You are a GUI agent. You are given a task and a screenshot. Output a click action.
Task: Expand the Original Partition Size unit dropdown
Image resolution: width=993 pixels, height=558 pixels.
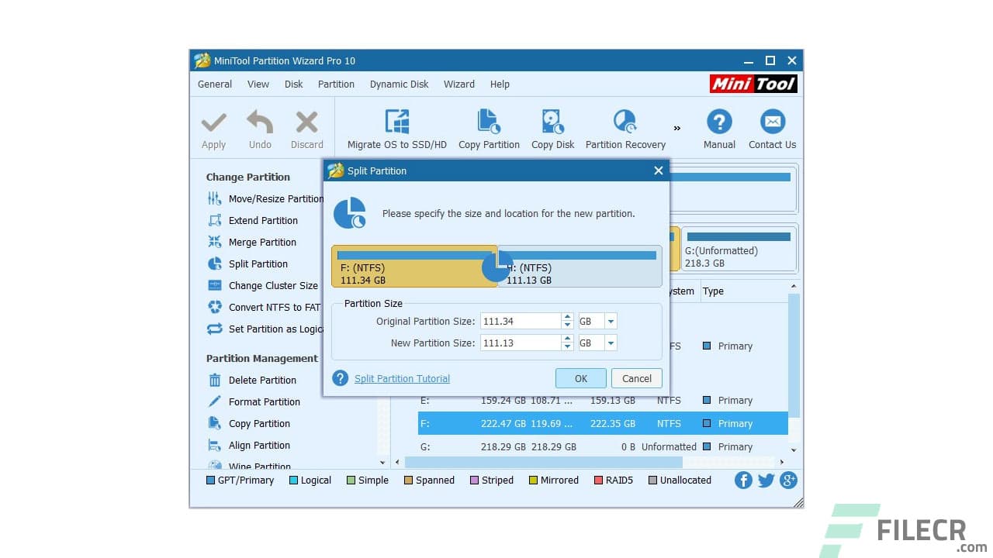[609, 321]
